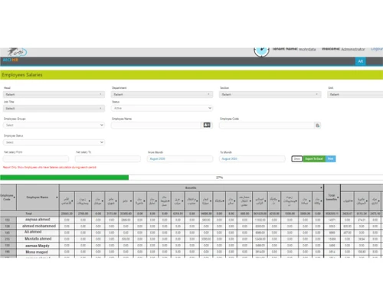The image size is (383, 287).
Task: Focus the Employee Code input field
Action: tap(267, 125)
